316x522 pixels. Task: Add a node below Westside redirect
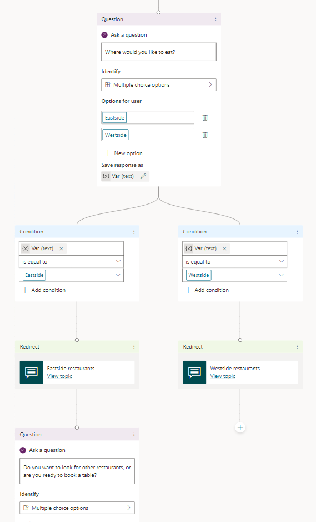pyautogui.click(x=240, y=427)
